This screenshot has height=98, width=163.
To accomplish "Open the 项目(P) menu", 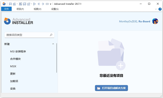I will coord(20,9).
